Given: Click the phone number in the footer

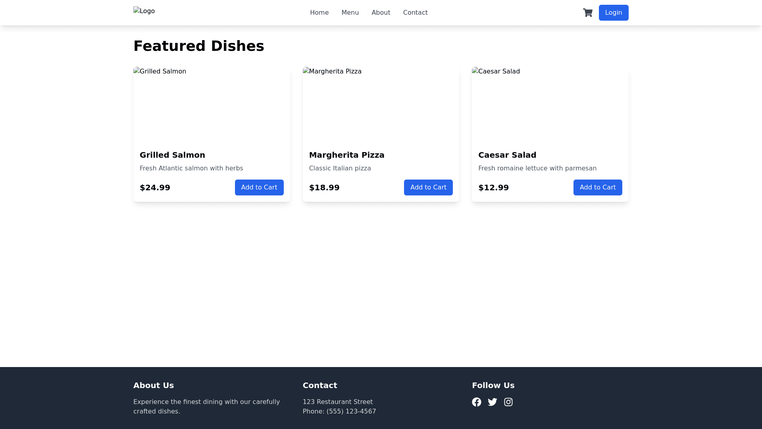Looking at the screenshot, I should point(339,411).
